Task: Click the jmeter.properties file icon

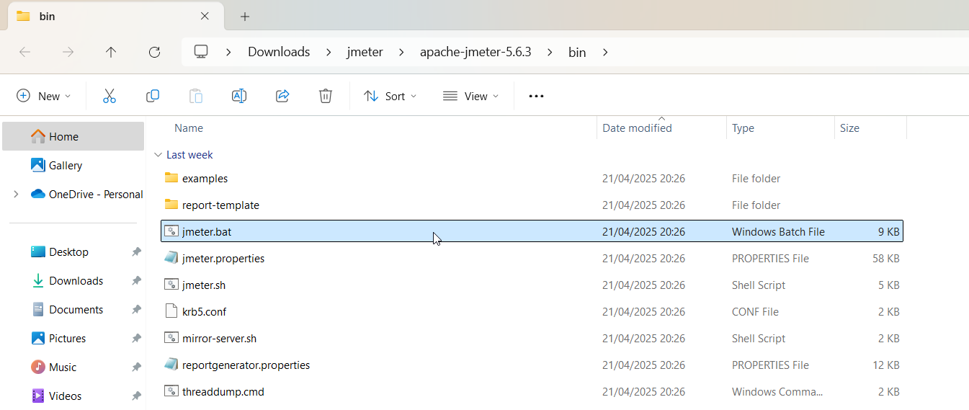Action: [171, 258]
